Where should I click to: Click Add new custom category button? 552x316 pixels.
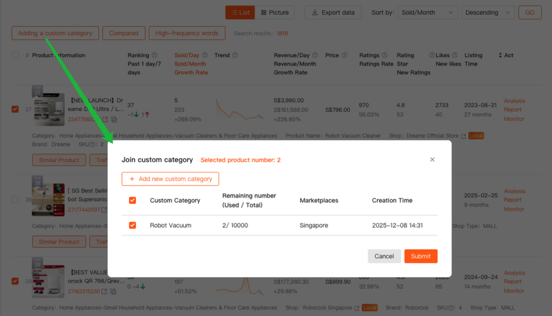coord(170,179)
